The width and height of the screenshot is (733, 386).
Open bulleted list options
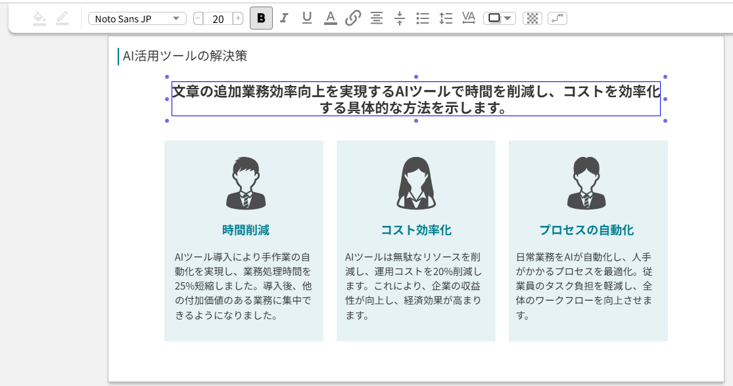[x=423, y=18]
